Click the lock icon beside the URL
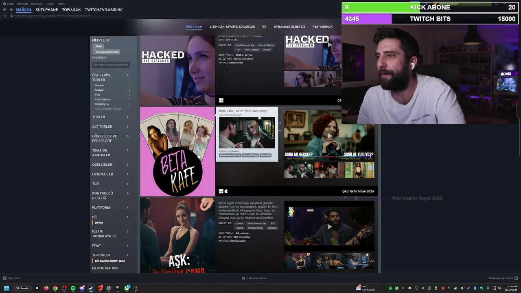521x293 pixels. pos(11,15)
